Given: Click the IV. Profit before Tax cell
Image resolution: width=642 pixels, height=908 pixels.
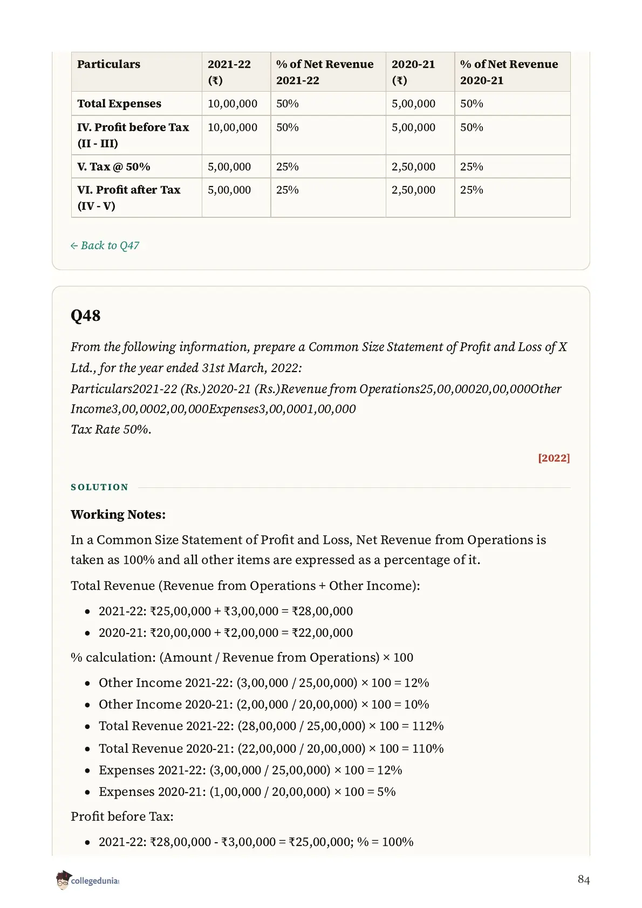Looking at the screenshot, I should pos(136,135).
